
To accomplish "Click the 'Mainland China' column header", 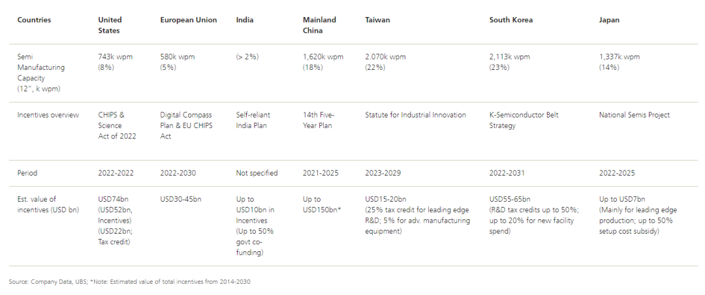I will click(319, 25).
